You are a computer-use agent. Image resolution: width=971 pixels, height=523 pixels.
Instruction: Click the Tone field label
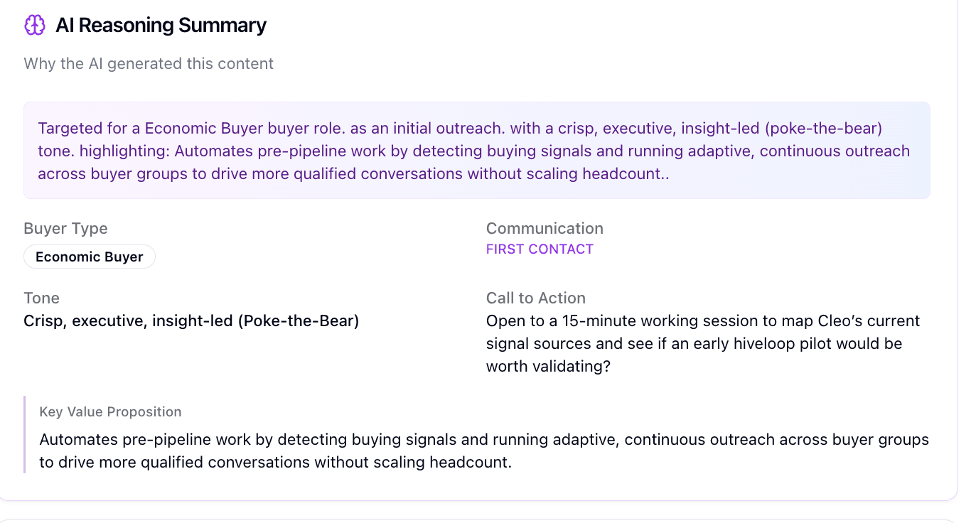41,298
